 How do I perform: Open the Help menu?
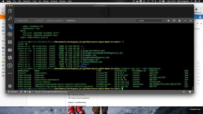(x=70, y=1)
